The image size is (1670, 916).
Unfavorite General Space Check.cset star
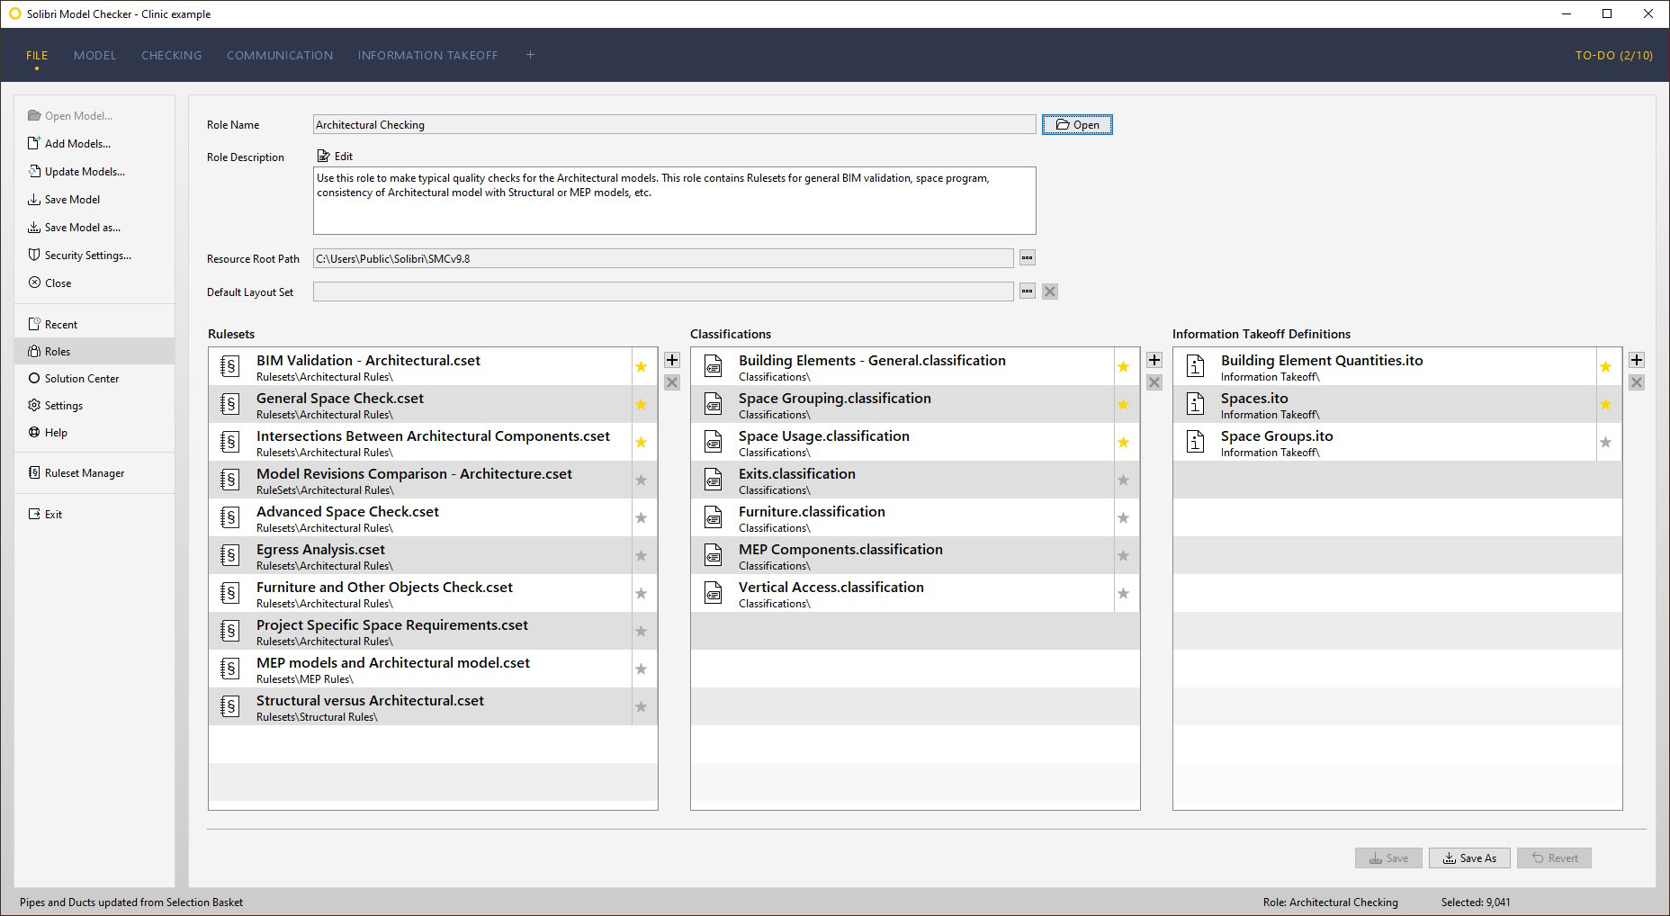point(642,404)
